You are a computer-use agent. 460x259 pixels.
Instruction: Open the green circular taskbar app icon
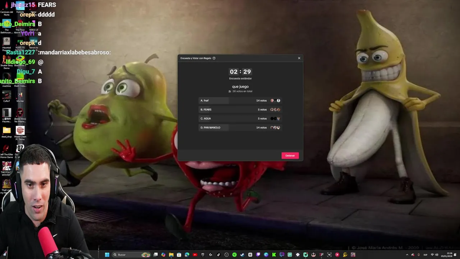(234, 255)
